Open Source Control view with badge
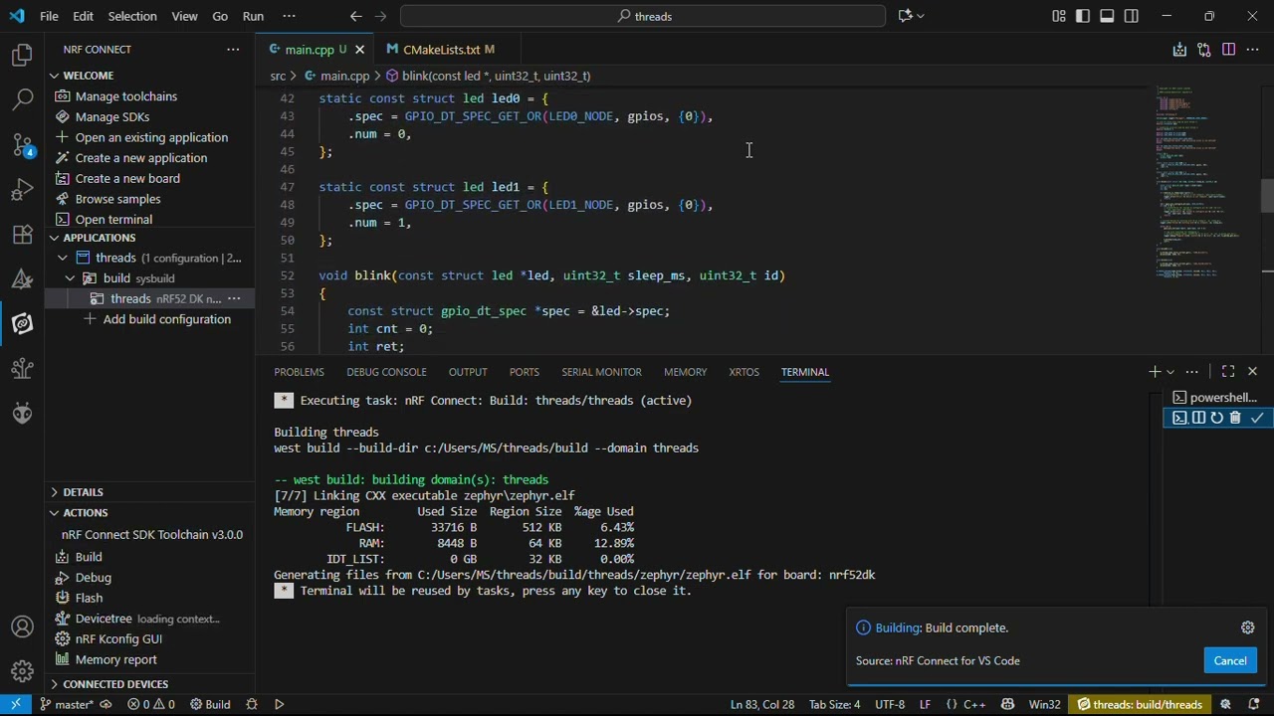 tap(22, 145)
